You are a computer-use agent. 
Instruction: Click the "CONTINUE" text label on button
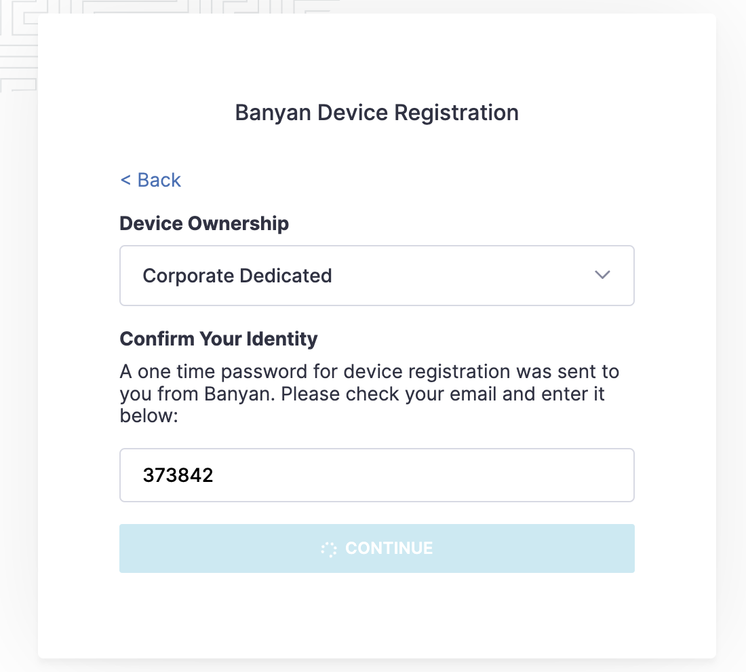[x=389, y=548]
